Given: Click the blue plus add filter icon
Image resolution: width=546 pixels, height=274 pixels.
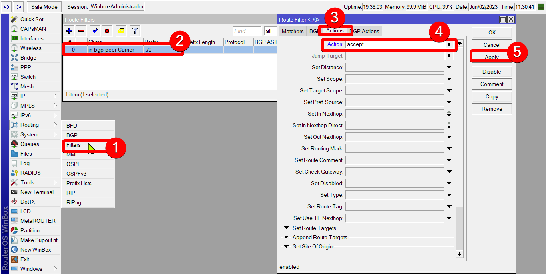Looking at the screenshot, I should click(69, 31).
